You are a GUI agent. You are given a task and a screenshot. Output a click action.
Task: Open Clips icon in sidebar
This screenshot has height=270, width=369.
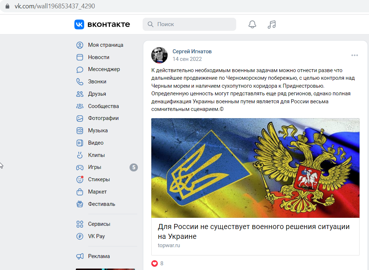[80, 155]
